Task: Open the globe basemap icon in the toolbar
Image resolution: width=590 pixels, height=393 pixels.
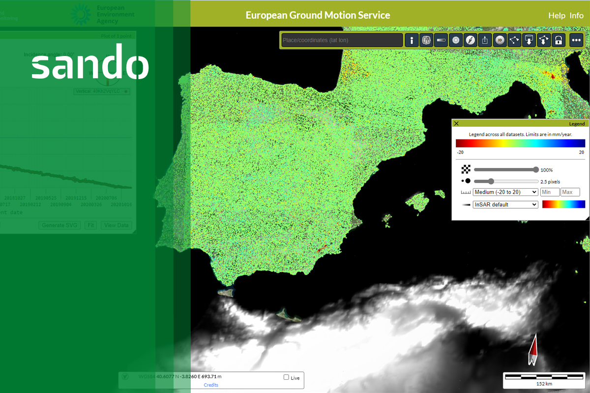Action: (426, 40)
